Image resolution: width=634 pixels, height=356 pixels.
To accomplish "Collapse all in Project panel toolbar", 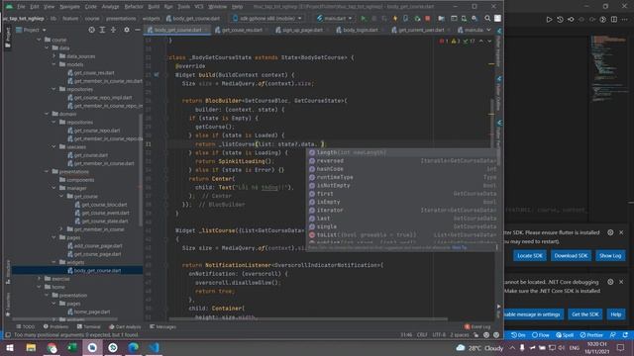I will point(113,30).
